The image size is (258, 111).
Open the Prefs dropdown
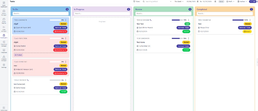[x=231, y=2]
